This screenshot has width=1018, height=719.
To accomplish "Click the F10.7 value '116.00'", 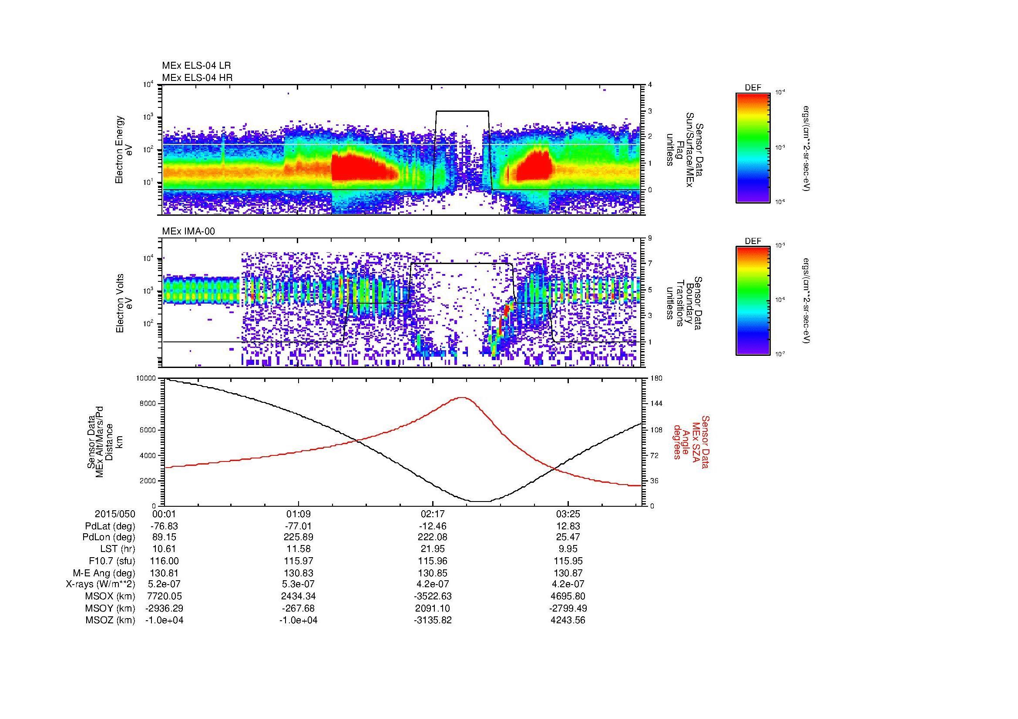I will (x=164, y=561).
